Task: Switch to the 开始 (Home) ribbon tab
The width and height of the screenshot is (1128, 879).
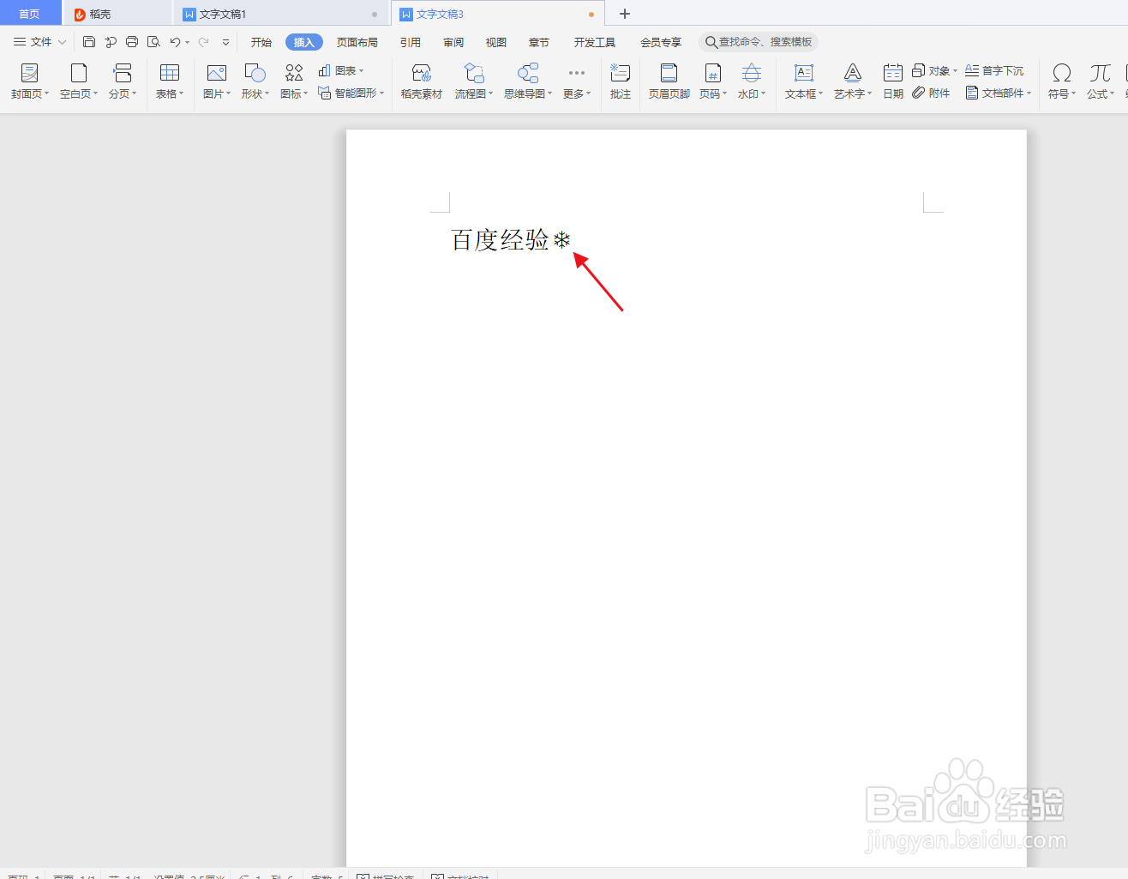Action: [x=261, y=42]
